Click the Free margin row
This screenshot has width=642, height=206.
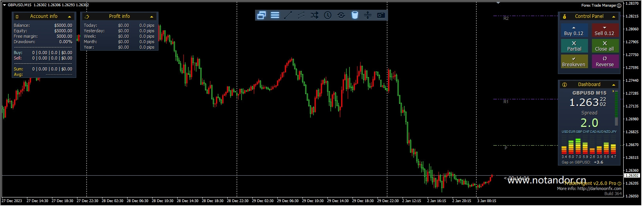pos(43,36)
